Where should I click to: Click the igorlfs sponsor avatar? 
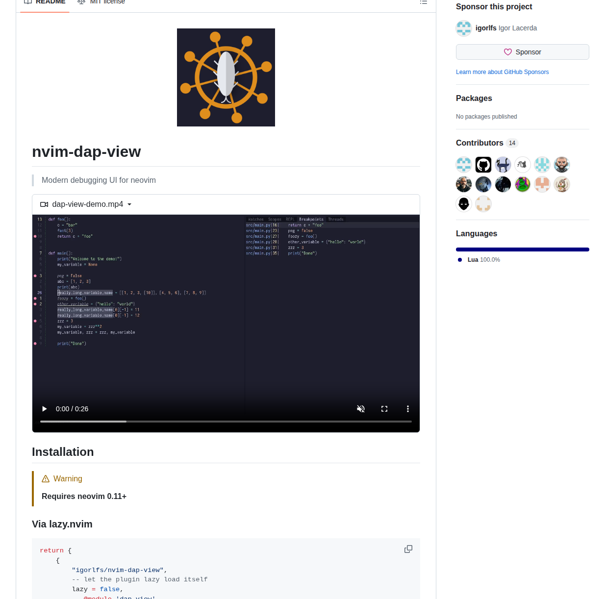(x=464, y=28)
